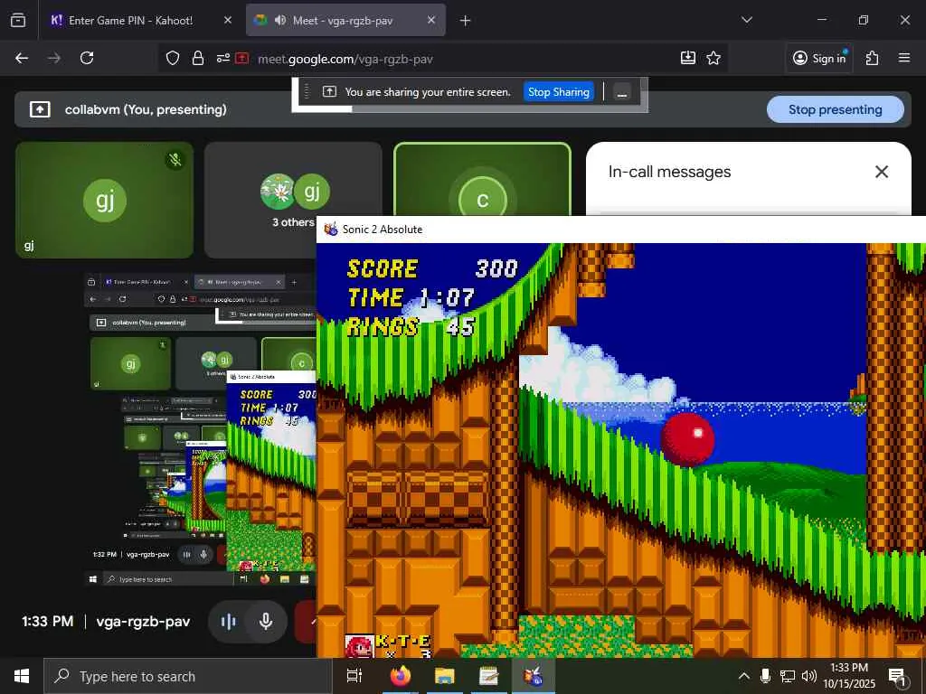Click the Sonic 2 Absolute window title bar
This screenshot has width=926, height=694.
pyautogui.click(x=621, y=230)
